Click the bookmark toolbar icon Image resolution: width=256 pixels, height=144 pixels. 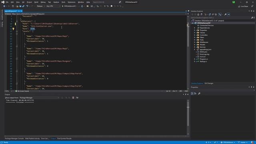pyautogui.click(x=112, y=6)
